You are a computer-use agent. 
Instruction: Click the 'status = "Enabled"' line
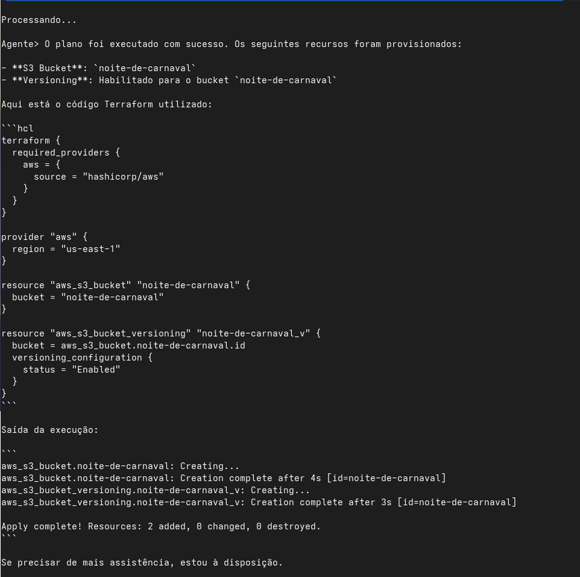tap(71, 370)
